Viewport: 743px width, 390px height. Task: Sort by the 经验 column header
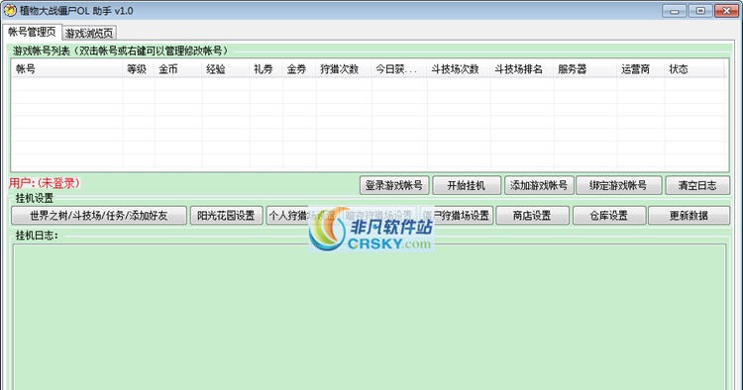tap(226, 69)
